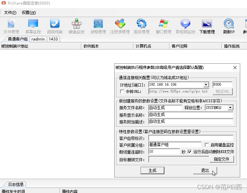Open the 屏幕监控 screen monitor icon
The height and width of the screenshot is (193, 247).
point(33,26)
